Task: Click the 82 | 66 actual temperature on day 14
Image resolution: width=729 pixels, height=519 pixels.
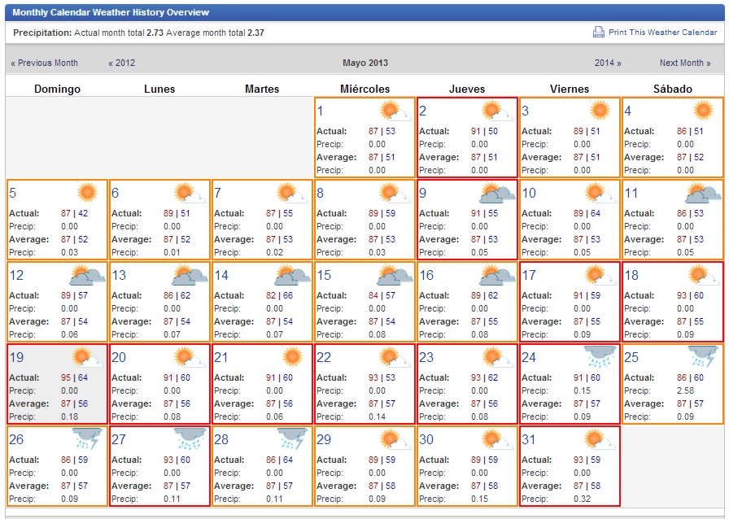Action: click(x=279, y=295)
